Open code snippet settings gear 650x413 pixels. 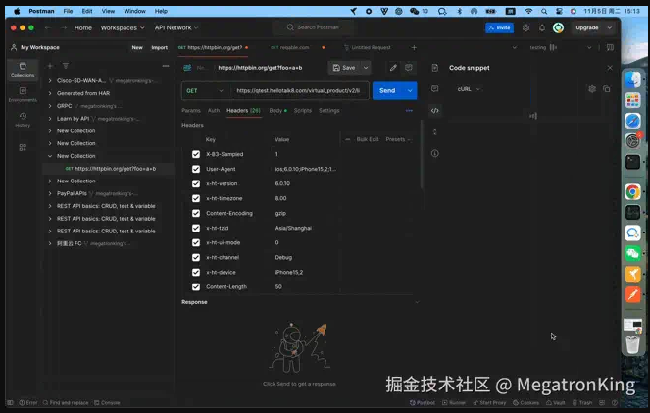(x=592, y=88)
